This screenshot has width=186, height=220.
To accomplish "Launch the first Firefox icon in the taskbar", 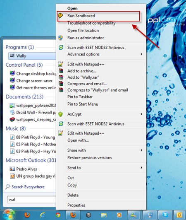I will point(27,215).
